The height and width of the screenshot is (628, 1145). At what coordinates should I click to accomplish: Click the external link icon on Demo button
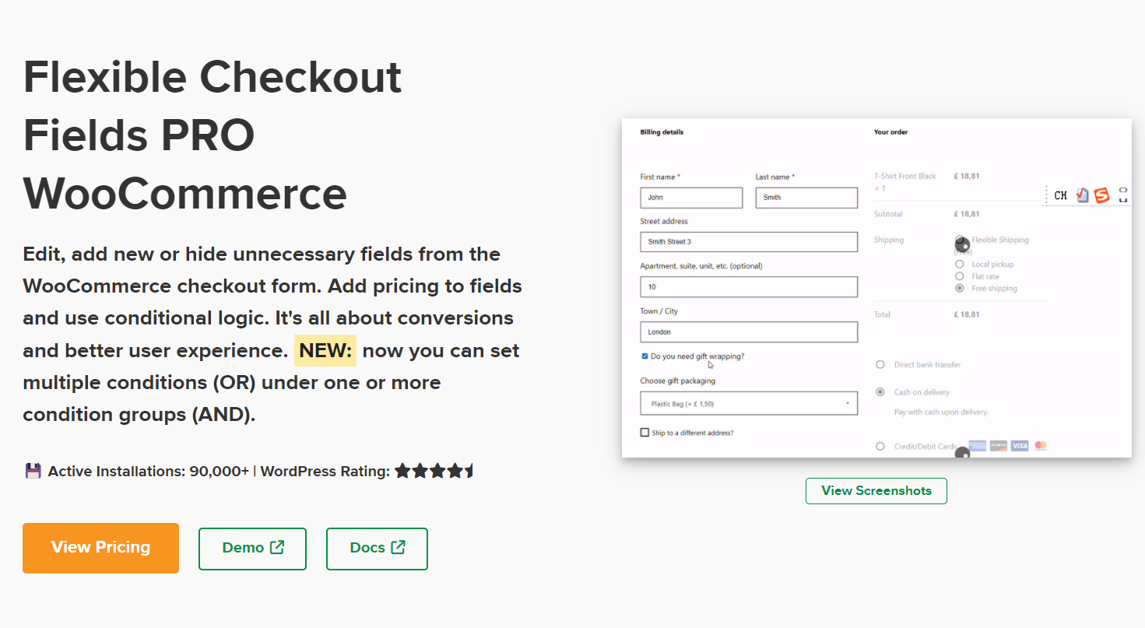coord(276,547)
